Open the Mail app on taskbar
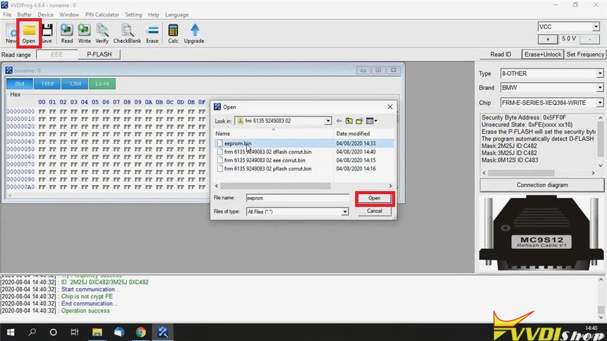Image resolution: width=607 pixels, height=341 pixels. click(x=119, y=332)
